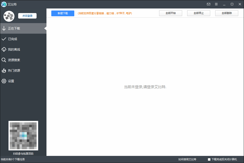Open the hamburger menu icon

[216, 4]
